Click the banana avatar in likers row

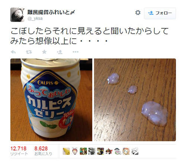[66, 151]
